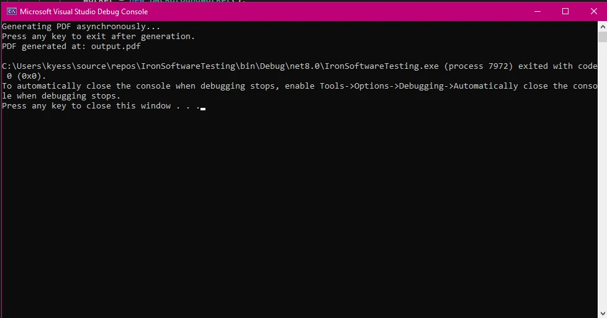Click the "0 (0x0)." exit code text
Viewport: 607px width, 318px height.
25,76
